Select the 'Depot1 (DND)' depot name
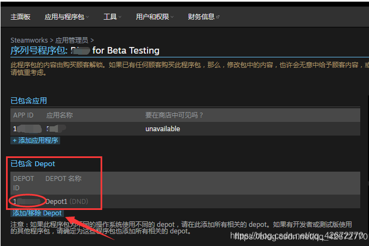 pyautogui.click(x=67, y=202)
